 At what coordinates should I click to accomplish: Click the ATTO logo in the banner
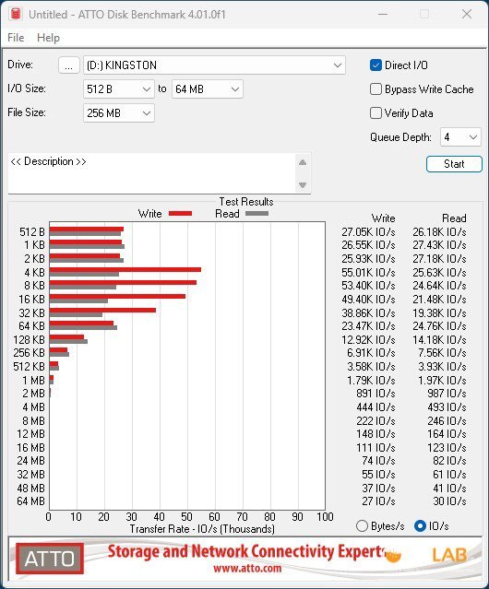click(x=50, y=559)
